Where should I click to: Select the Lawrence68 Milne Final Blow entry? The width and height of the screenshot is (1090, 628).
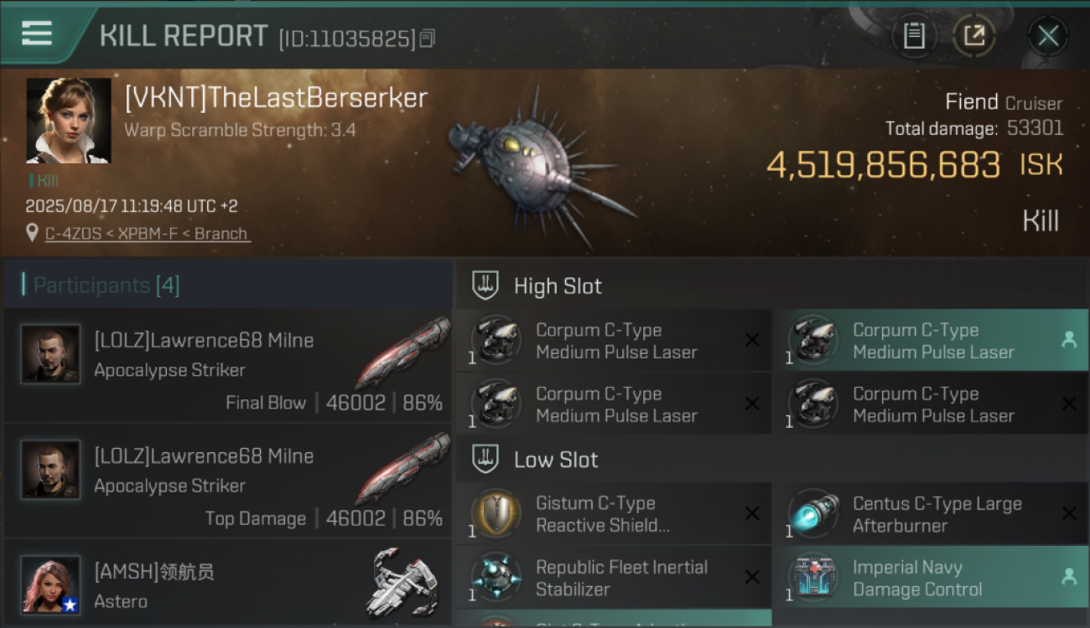pos(228,365)
